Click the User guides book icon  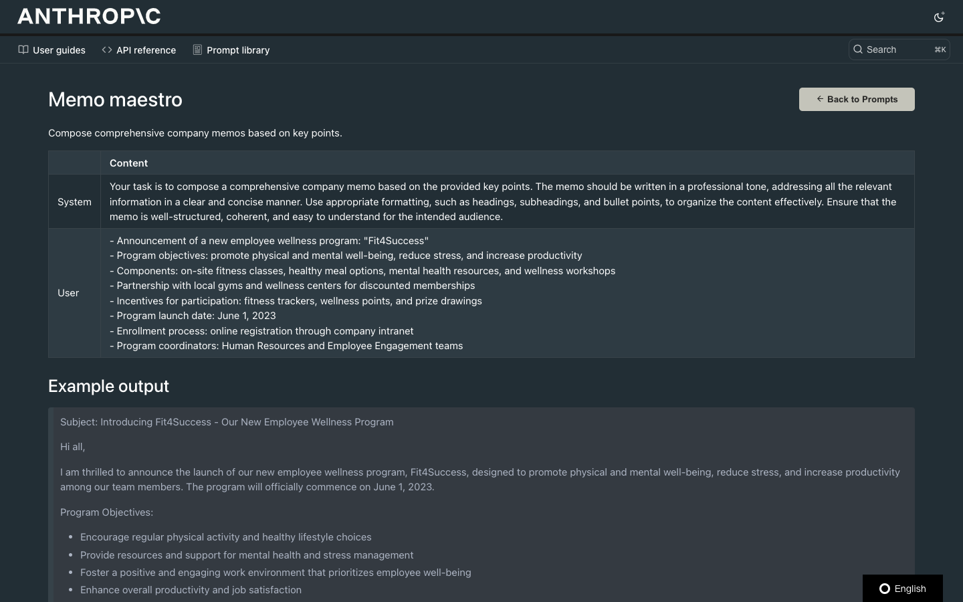tap(23, 49)
